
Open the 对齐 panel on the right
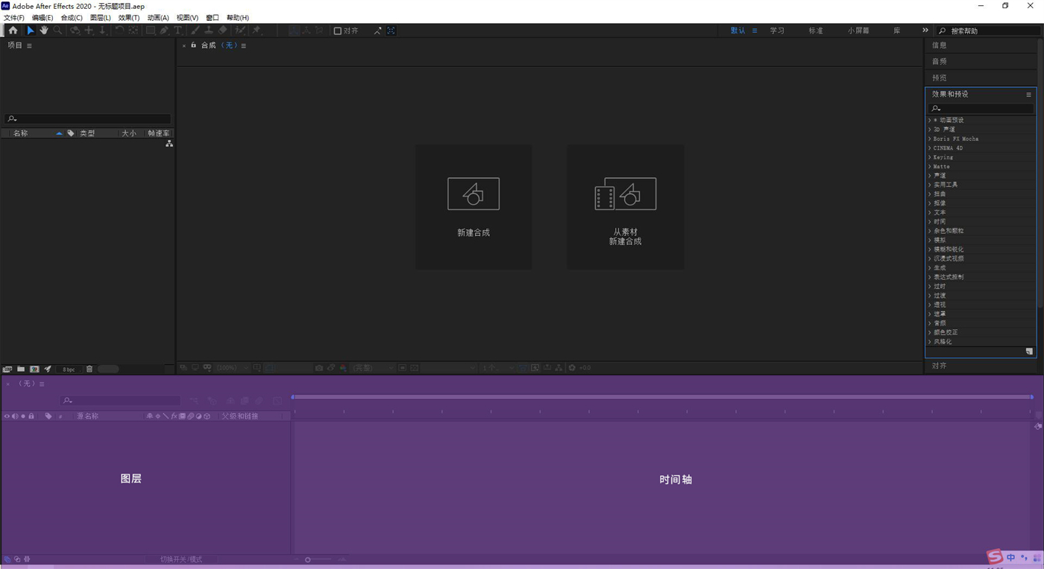(x=940, y=366)
